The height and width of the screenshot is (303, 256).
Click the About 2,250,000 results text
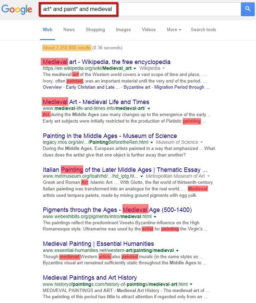point(67,48)
